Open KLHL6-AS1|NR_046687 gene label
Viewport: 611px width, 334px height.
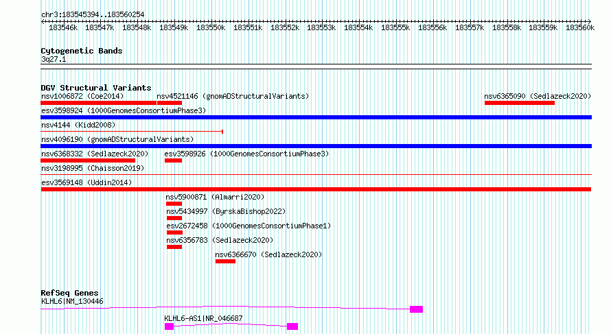(203, 318)
